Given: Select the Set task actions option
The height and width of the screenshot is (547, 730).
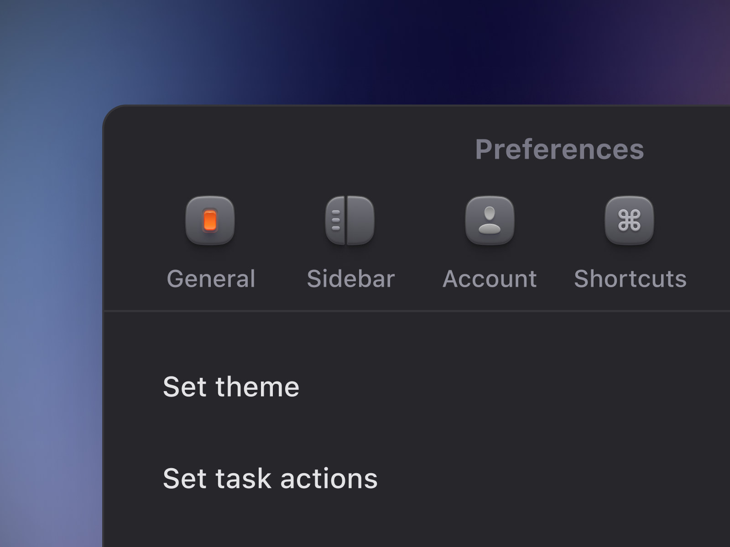Looking at the screenshot, I should tap(270, 479).
